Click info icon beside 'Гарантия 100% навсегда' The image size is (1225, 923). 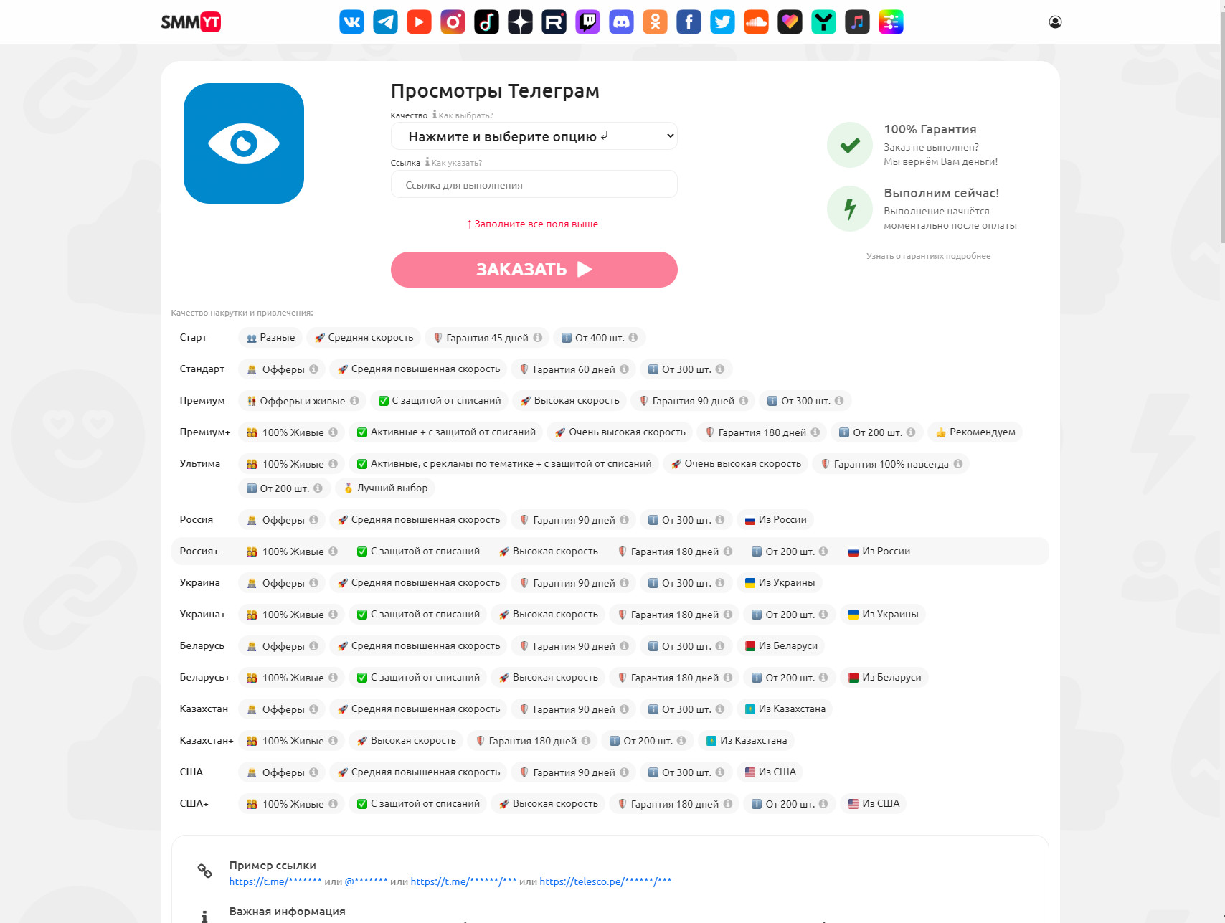coord(957,464)
